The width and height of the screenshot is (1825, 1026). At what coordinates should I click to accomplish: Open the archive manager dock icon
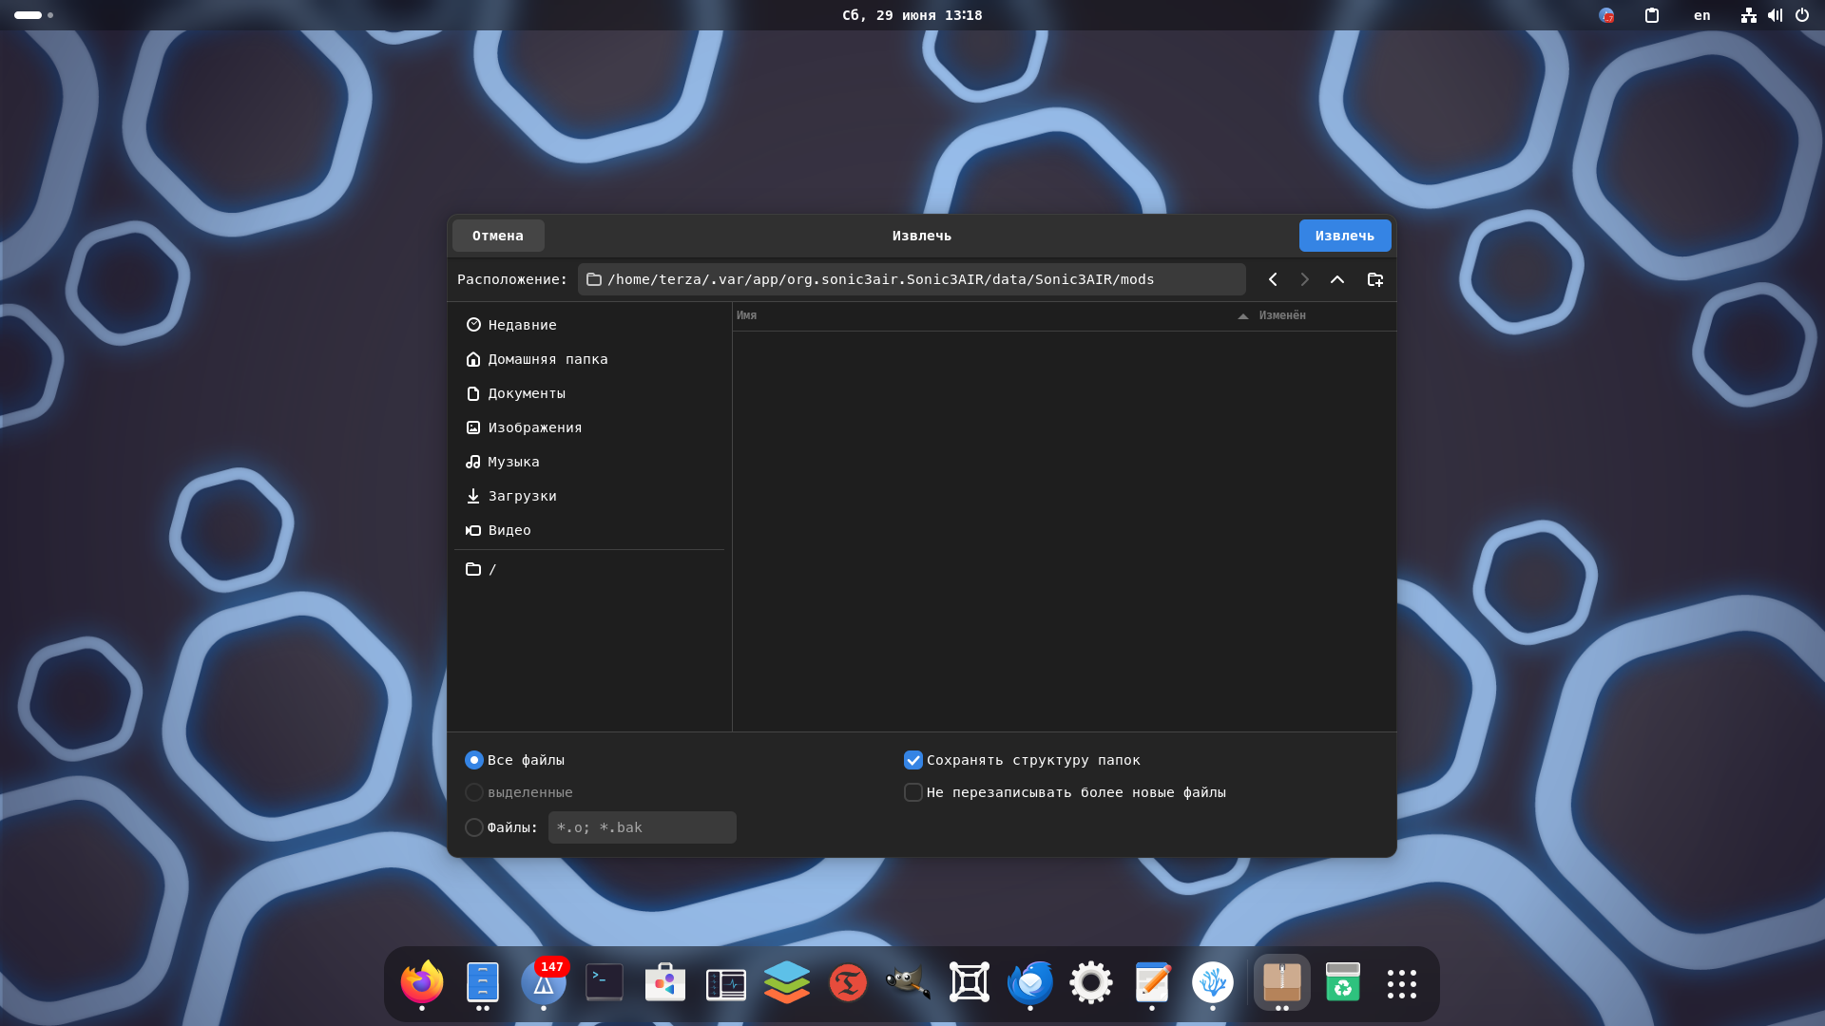[1282, 982]
